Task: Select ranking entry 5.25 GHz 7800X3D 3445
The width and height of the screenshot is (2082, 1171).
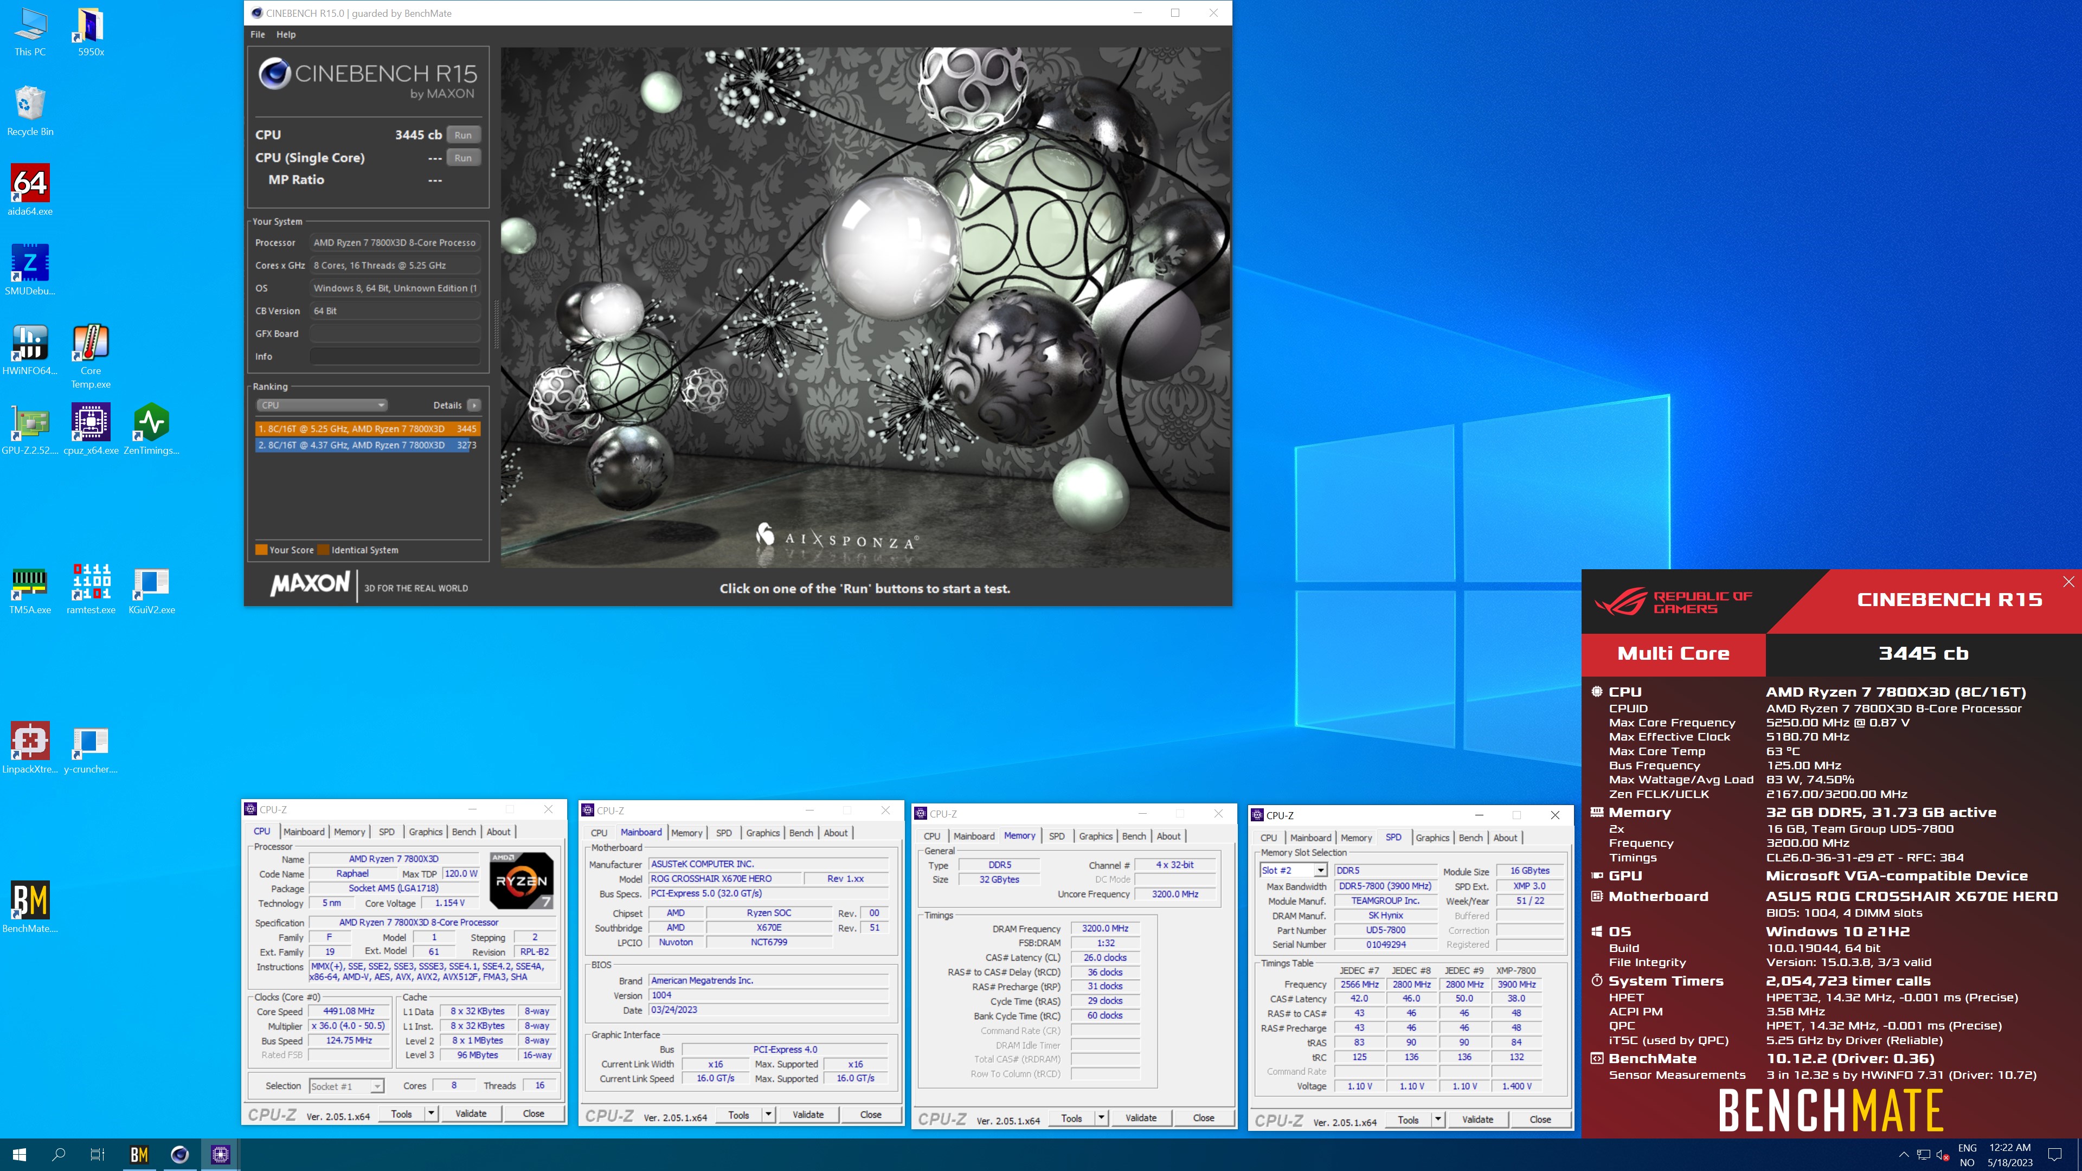Action: [x=367, y=429]
